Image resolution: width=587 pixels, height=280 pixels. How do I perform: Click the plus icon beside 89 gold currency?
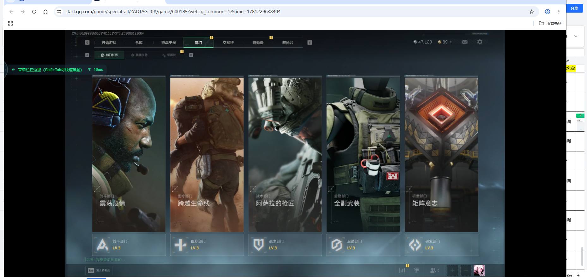pos(451,42)
